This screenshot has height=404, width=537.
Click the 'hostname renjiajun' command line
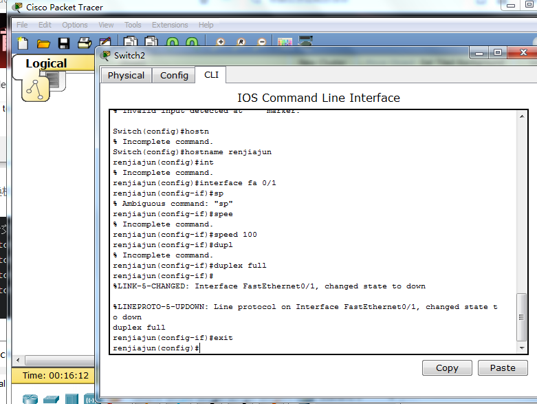pos(192,152)
